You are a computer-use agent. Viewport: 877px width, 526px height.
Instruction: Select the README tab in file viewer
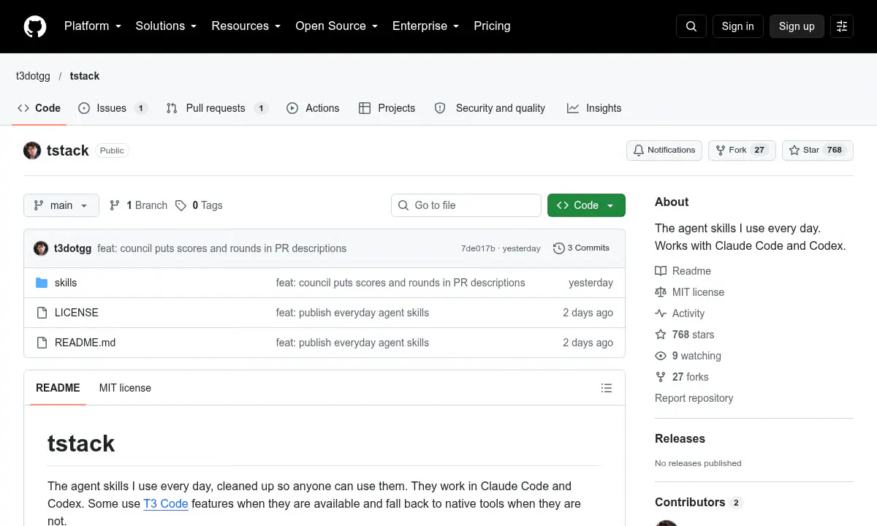click(x=58, y=388)
